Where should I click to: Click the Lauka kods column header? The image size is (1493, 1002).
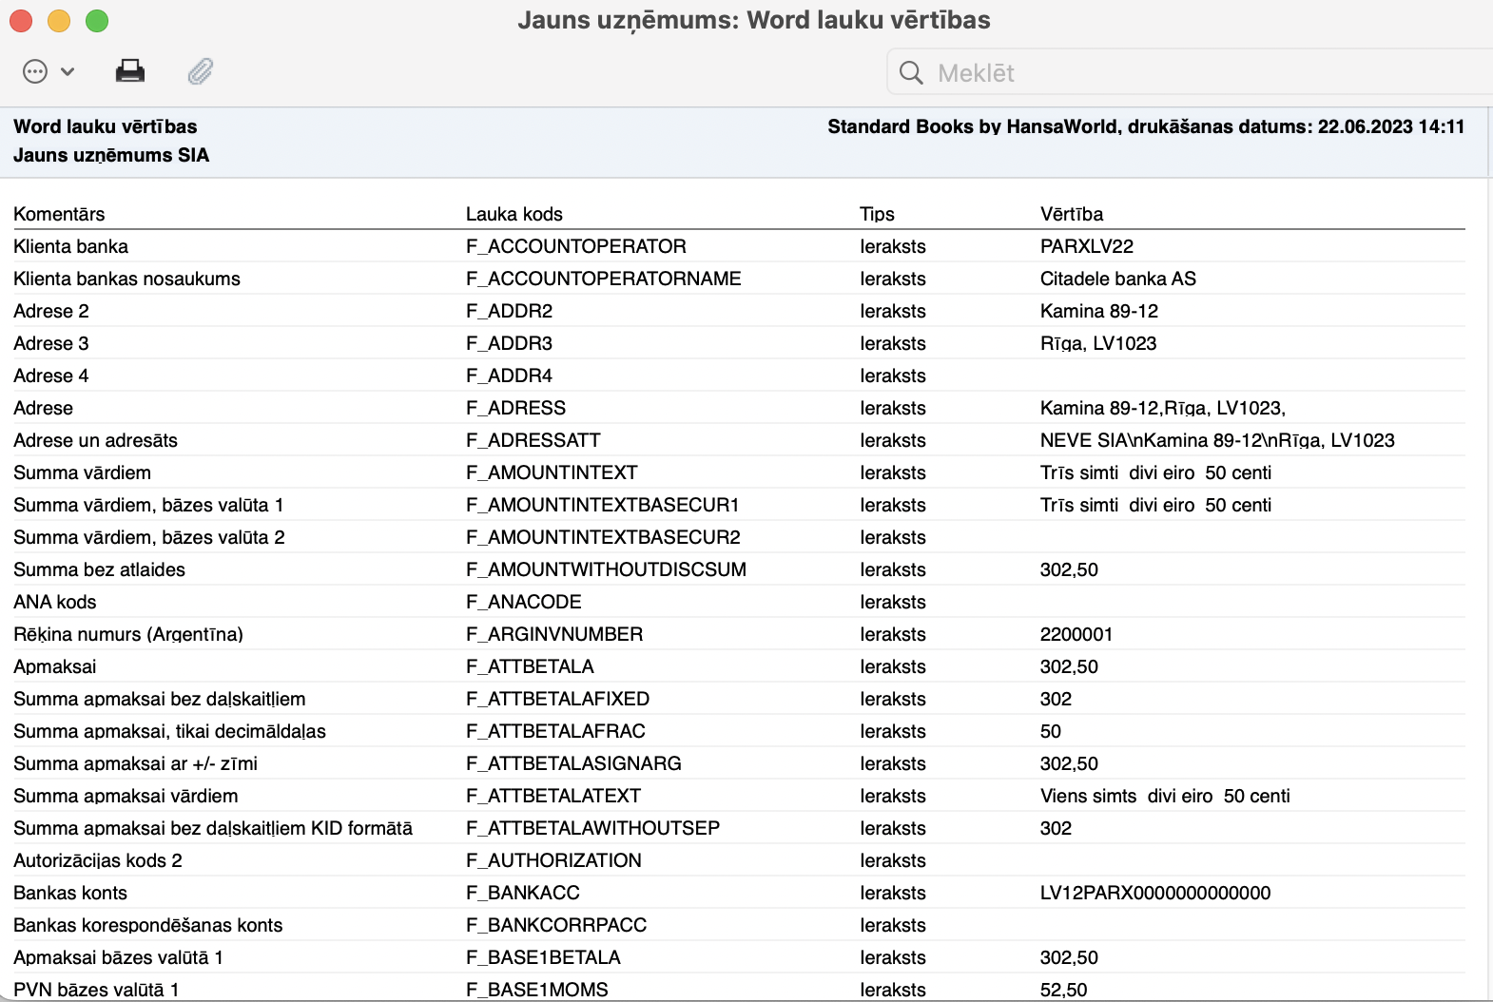pyautogui.click(x=514, y=214)
